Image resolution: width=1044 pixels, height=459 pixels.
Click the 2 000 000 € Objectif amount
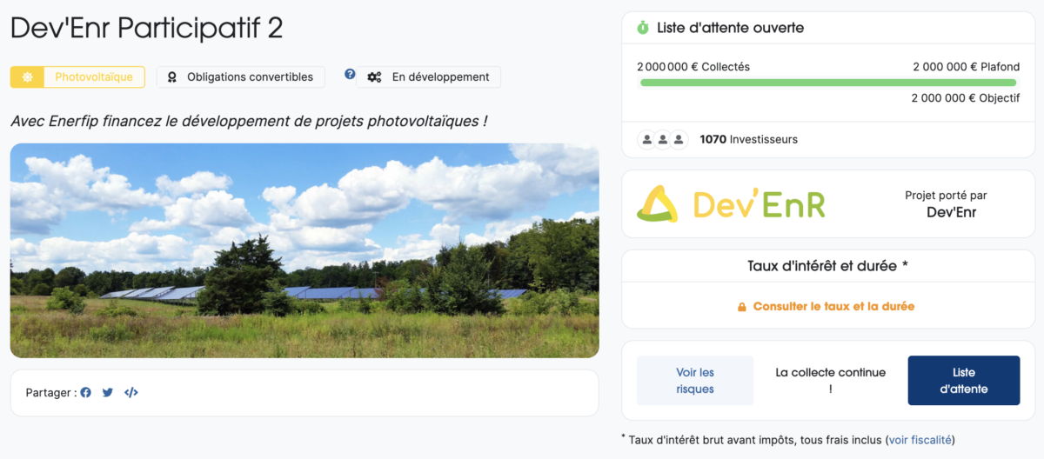click(966, 98)
